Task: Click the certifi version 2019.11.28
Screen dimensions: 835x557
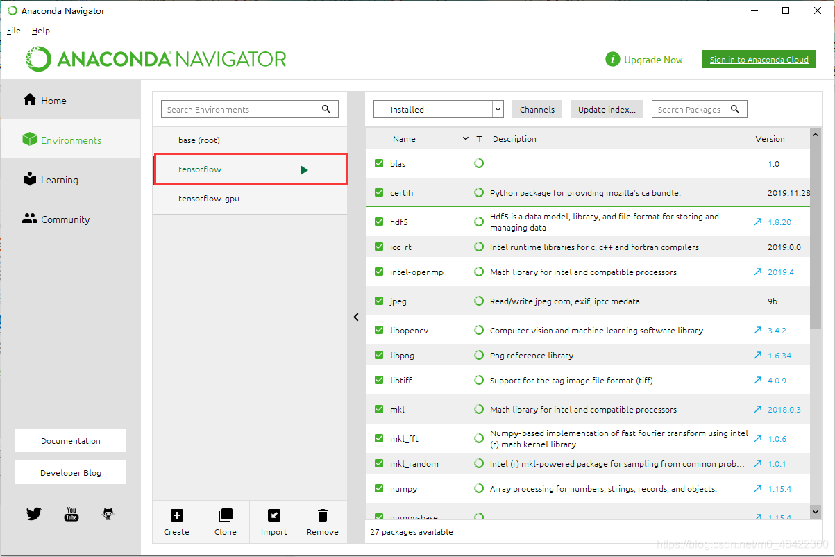Action: coord(788,192)
